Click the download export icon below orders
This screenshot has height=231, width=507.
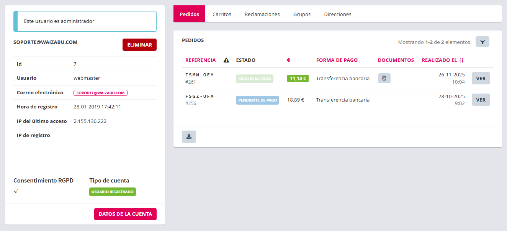click(x=189, y=137)
